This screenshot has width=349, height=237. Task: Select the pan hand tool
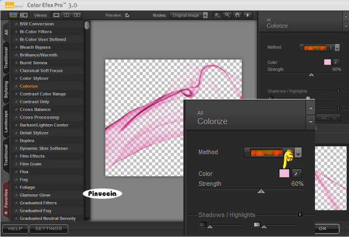coord(237,15)
